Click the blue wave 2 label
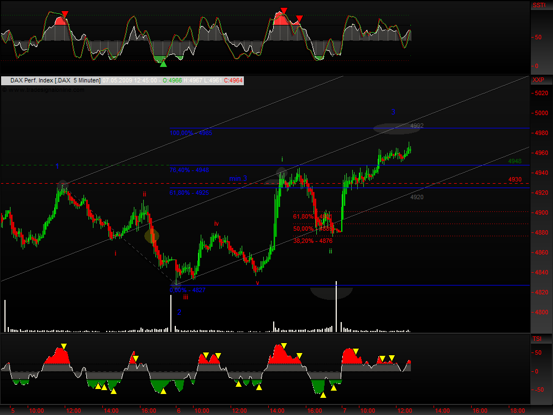553x415 pixels. click(179, 313)
